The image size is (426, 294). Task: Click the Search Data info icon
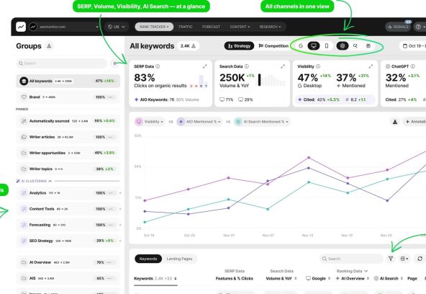[246, 66]
